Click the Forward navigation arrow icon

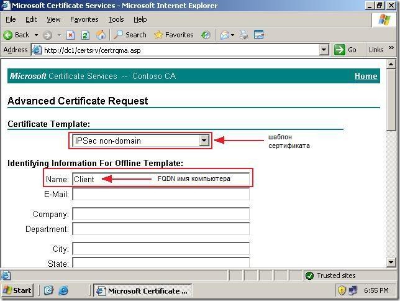point(47,35)
